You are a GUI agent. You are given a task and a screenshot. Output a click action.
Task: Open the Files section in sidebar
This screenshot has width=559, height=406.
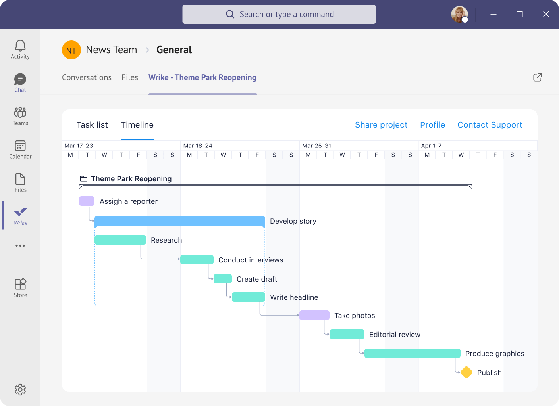click(x=20, y=182)
